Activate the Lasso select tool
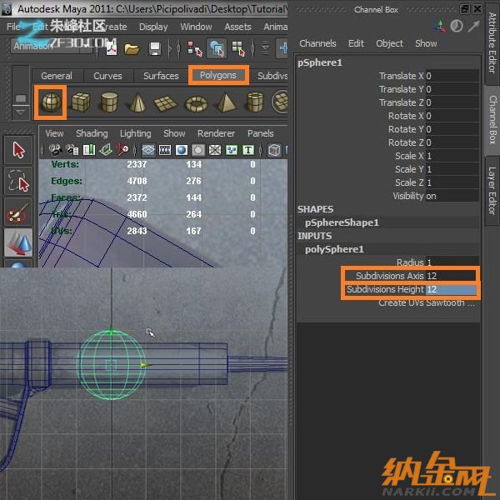Image resolution: width=500 pixels, height=500 pixels. click(x=18, y=181)
